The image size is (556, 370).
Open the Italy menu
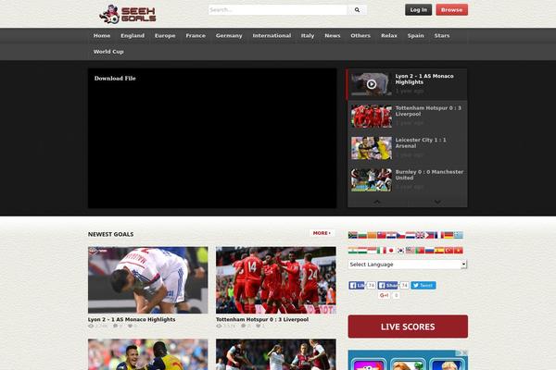308,36
